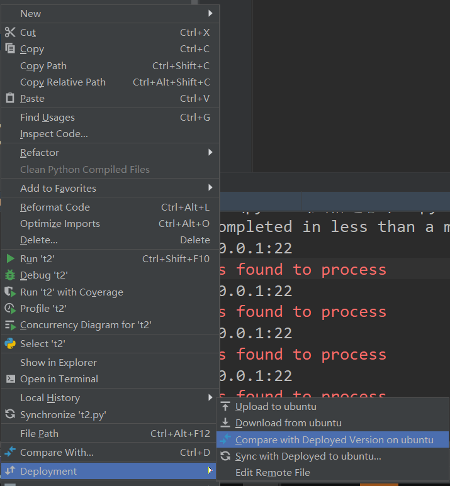The image size is (450, 486).
Task: Expand the New submenu arrow
Action: pos(210,13)
